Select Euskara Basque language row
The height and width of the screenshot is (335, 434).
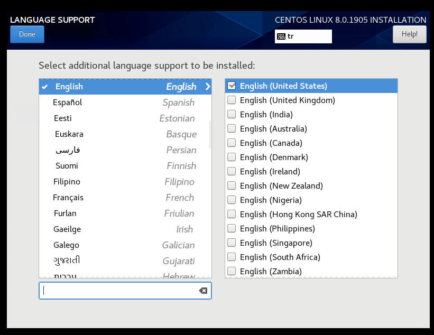125,134
